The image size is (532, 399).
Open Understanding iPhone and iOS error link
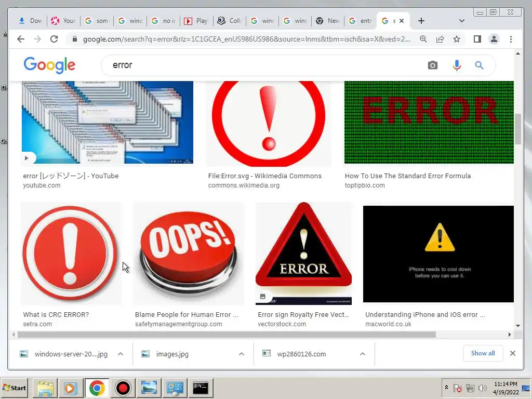425,314
